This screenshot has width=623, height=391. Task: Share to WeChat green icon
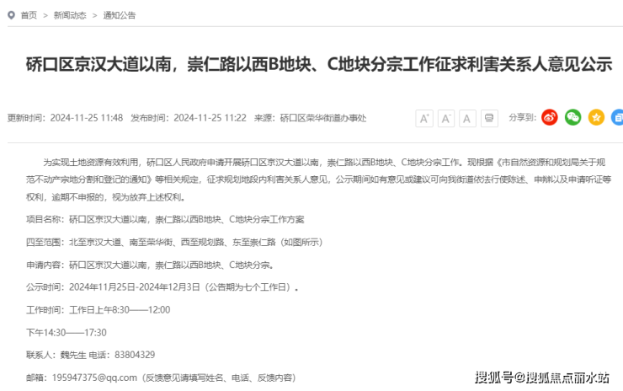(573, 117)
